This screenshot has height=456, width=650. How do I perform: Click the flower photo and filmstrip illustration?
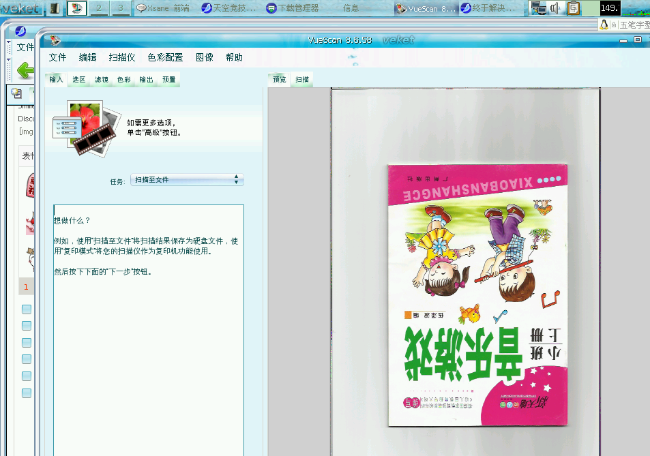click(x=87, y=128)
